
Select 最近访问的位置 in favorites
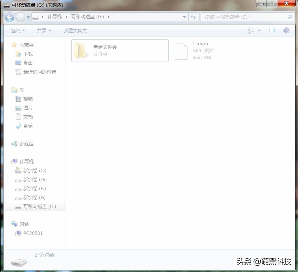pos(40,72)
